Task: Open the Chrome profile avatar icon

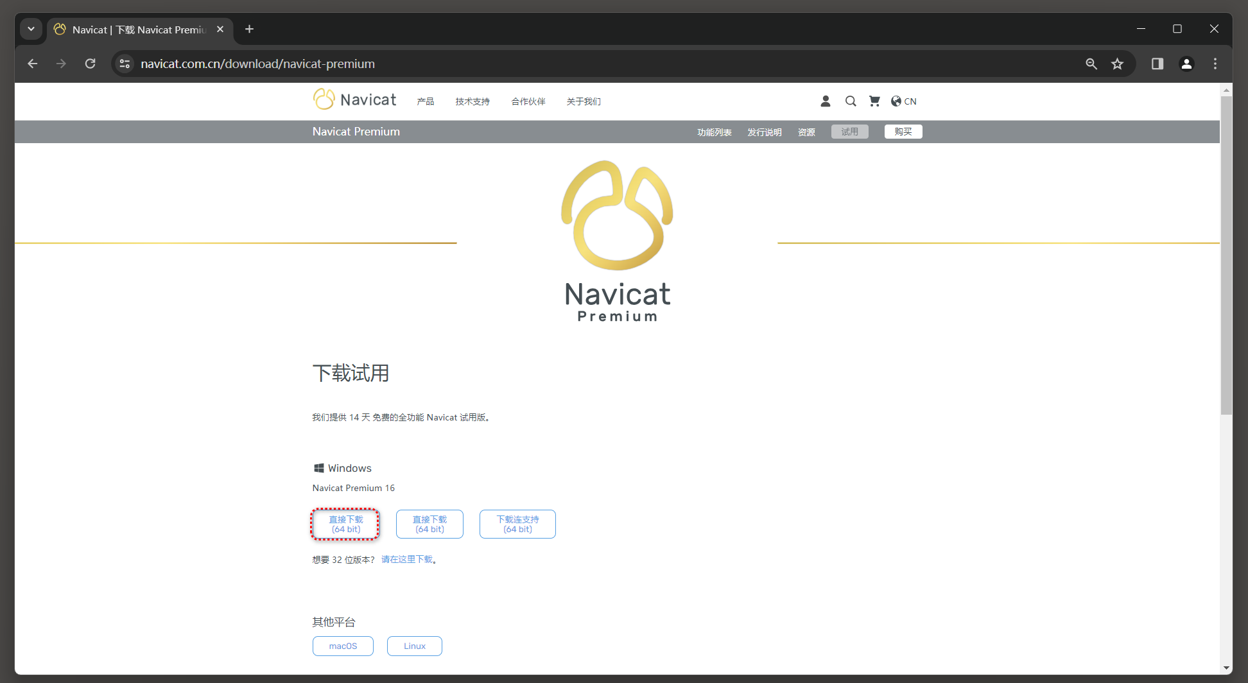Action: point(1186,64)
